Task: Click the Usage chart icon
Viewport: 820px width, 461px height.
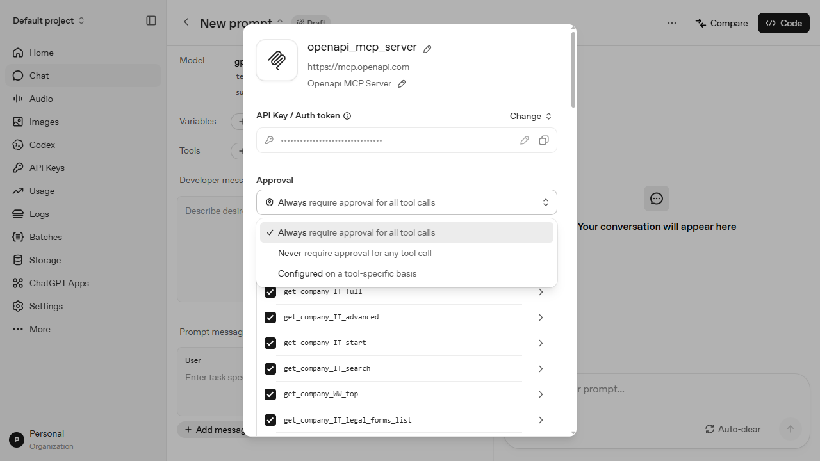Action: click(18, 191)
